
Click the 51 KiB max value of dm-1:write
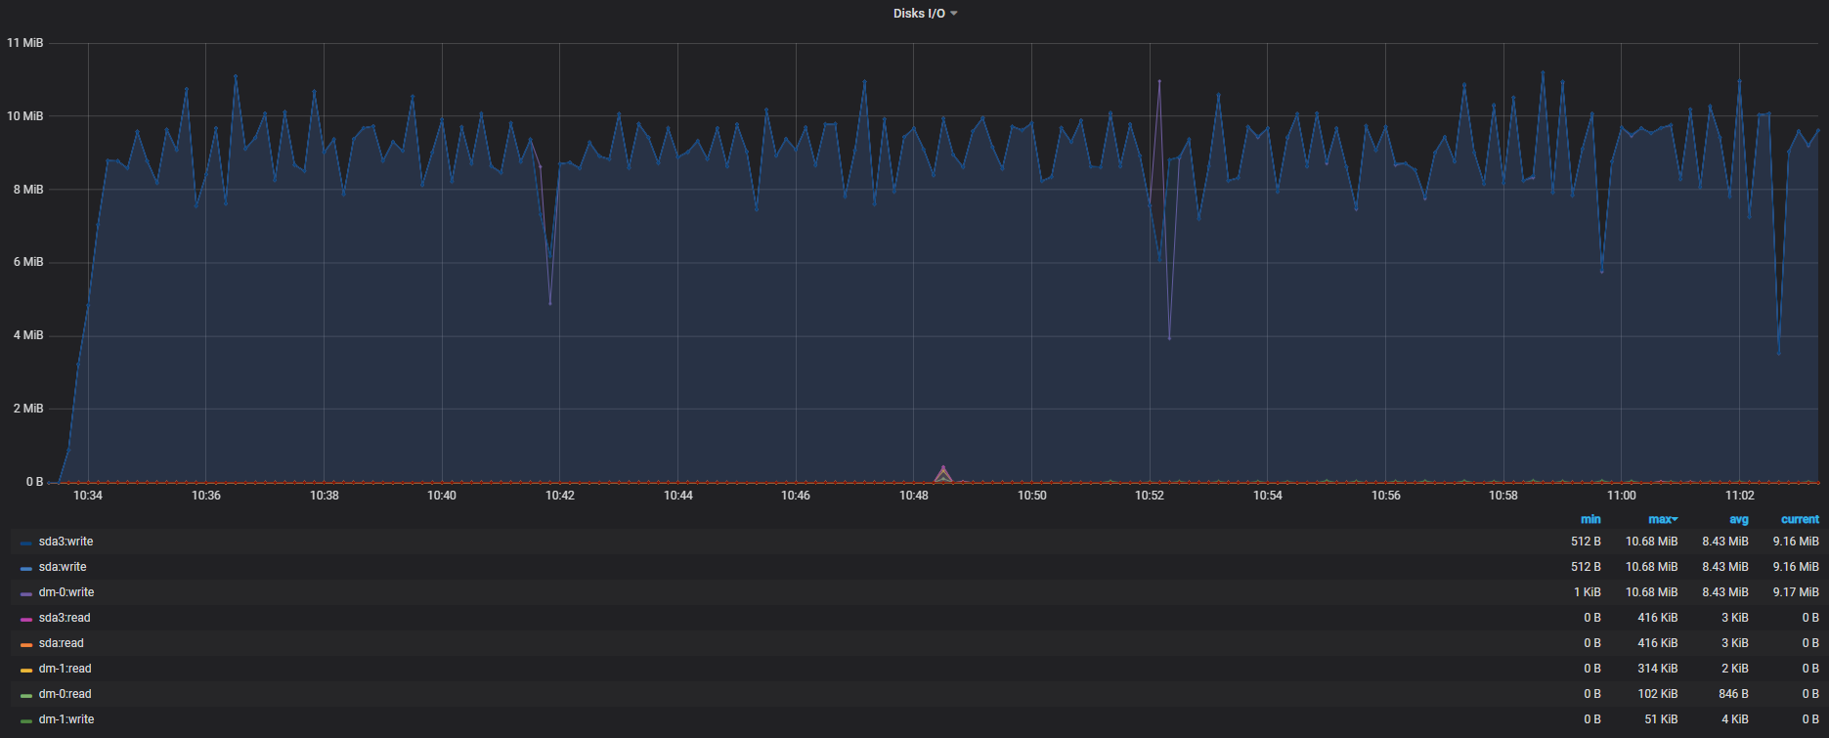(x=1661, y=719)
